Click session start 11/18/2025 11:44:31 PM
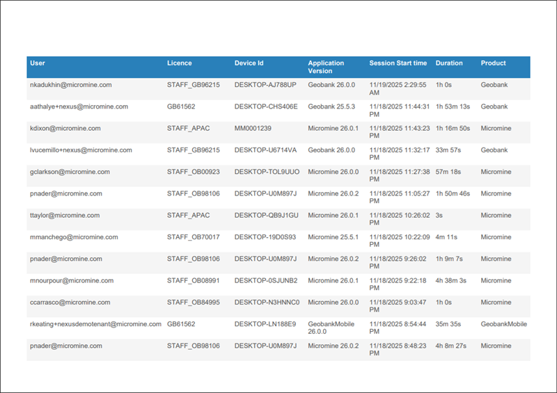Viewport: 557px width, 393px height. coord(399,111)
